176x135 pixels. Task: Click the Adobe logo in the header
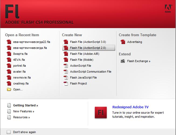[x=168, y=9]
